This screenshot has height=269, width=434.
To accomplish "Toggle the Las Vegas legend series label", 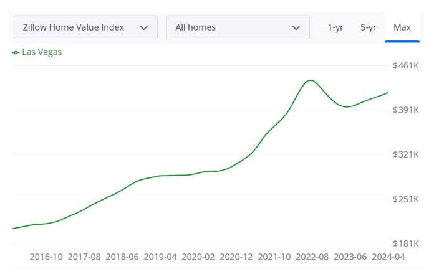I will click(42, 52).
